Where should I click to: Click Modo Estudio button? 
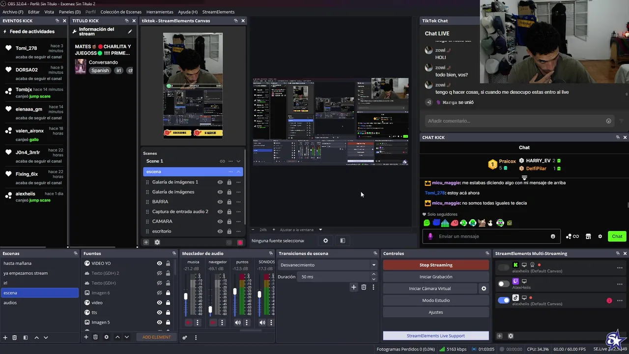click(x=436, y=300)
